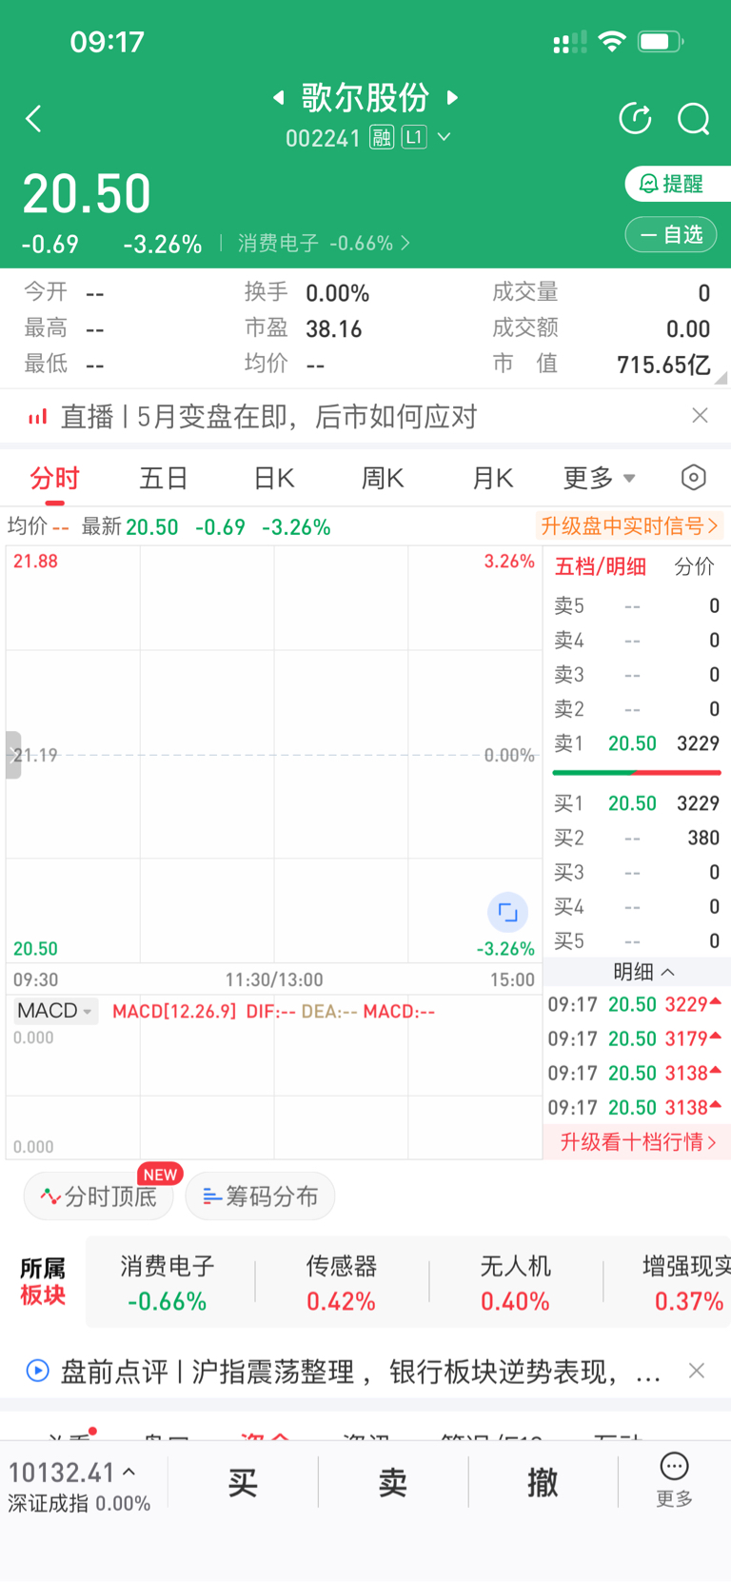
Task: Open 分时顶底 feature button
Action: click(98, 1196)
